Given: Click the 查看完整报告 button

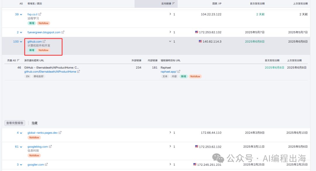Looking at the screenshot, I should 15,123.
